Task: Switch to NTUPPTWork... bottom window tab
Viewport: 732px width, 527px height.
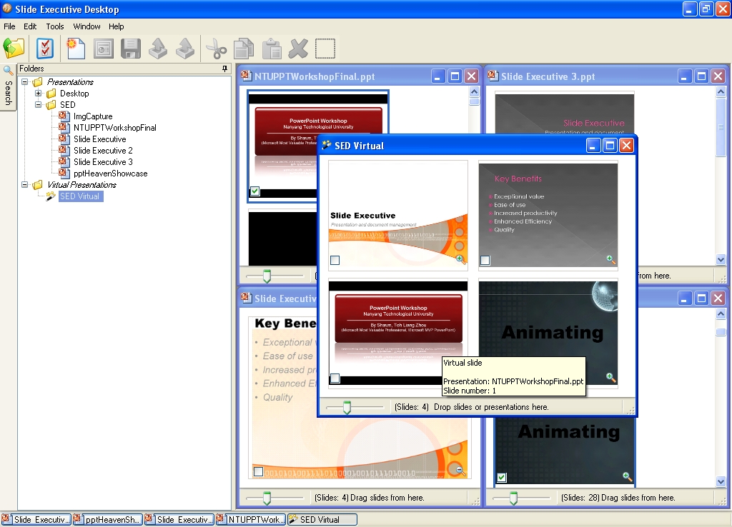Action: 250,520
